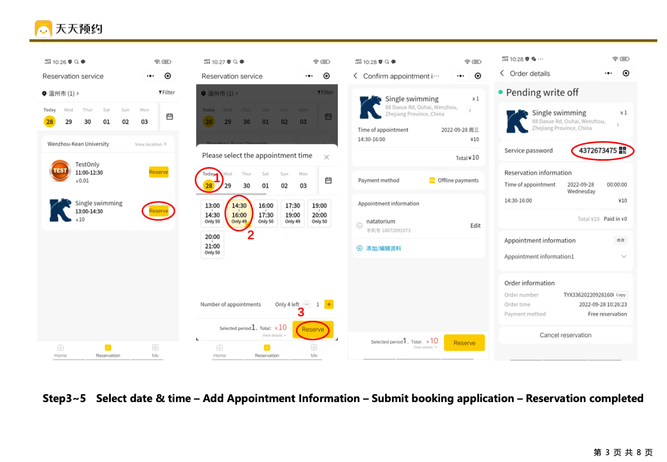The width and height of the screenshot is (667, 462).
Task: Go back from Confirm appointment screen
Action: click(x=355, y=76)
